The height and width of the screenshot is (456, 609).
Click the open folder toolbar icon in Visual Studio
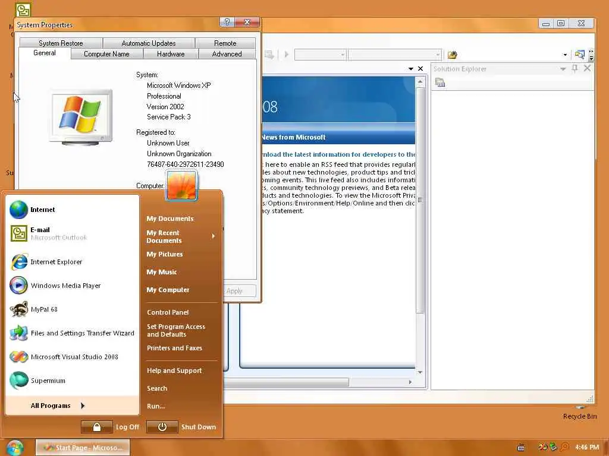[452, 55]
